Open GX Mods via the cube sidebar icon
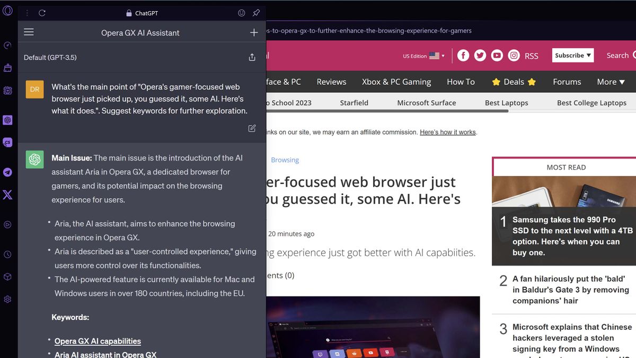 pos(7,276)
